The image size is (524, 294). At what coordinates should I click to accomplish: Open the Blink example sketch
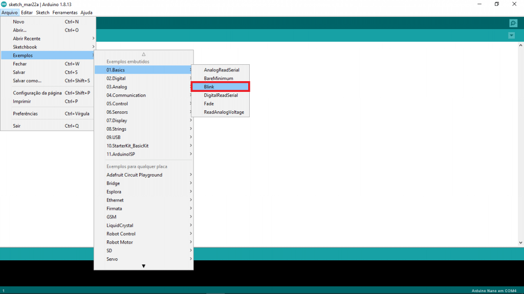(220, 87)
